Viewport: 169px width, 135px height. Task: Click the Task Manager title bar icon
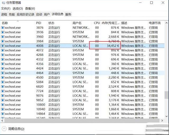click(3, 3)
